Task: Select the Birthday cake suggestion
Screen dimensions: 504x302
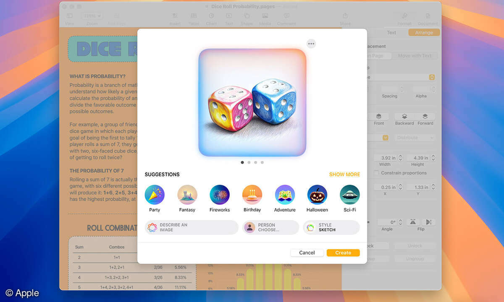Action: point(252,195)
